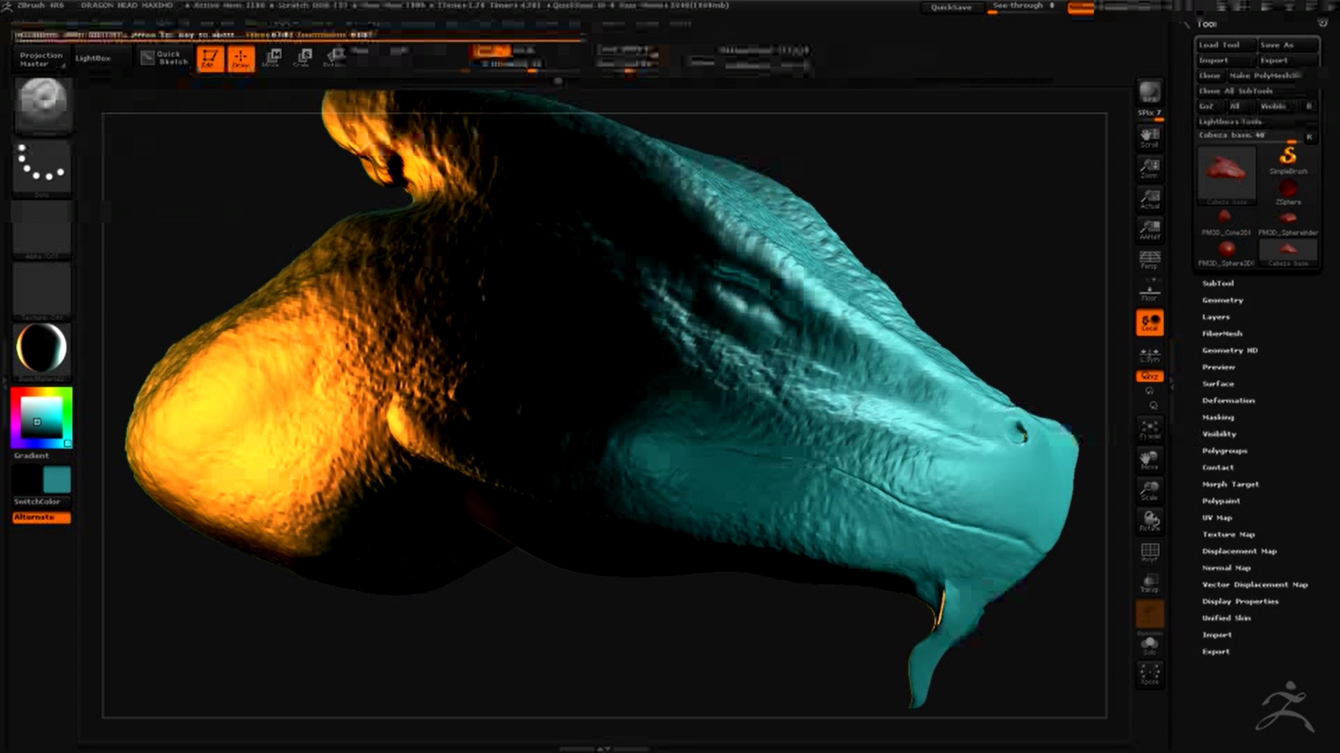Click the Rotate navigation icon on right shelf
1340x753 pixels.
click(x=1149, y=521)
